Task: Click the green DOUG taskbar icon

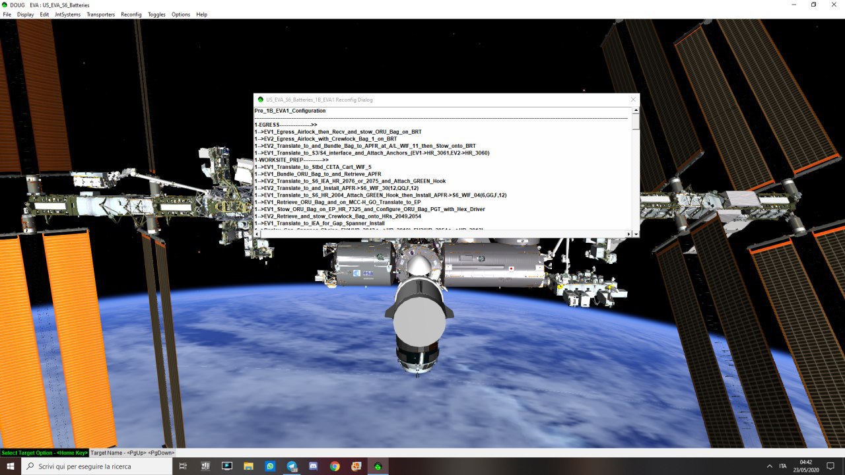Action: 378,466
